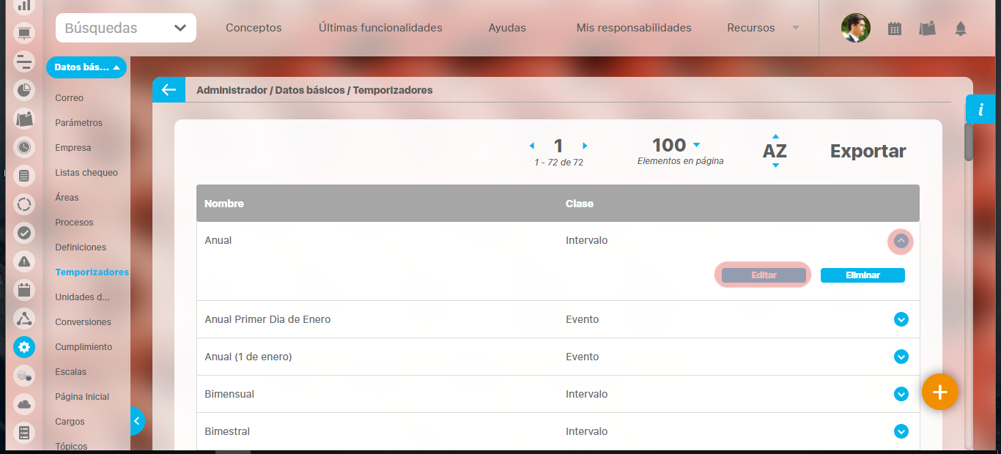Click the Eliminar button
The width and height of the screenshot is (1001, 454).
862,275
